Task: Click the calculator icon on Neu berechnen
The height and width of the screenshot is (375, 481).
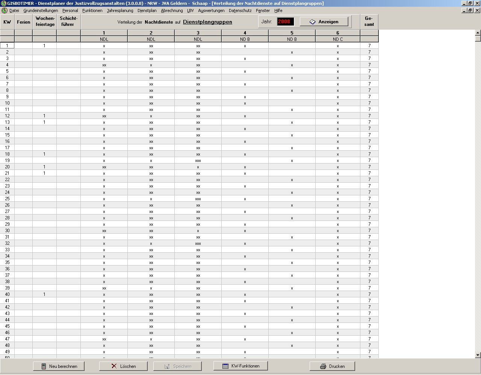Action: [x=44, y=366]
